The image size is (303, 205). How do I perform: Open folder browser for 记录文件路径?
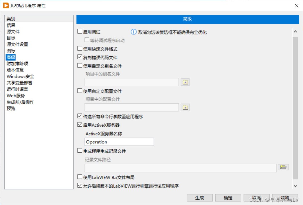(x=283, y=168)
